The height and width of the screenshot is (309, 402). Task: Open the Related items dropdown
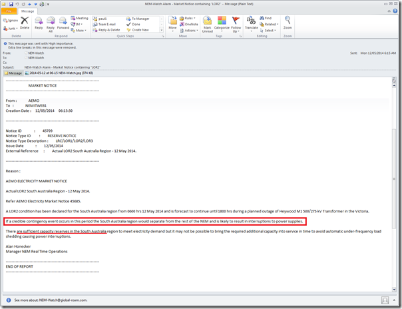[x=269, y=25]
